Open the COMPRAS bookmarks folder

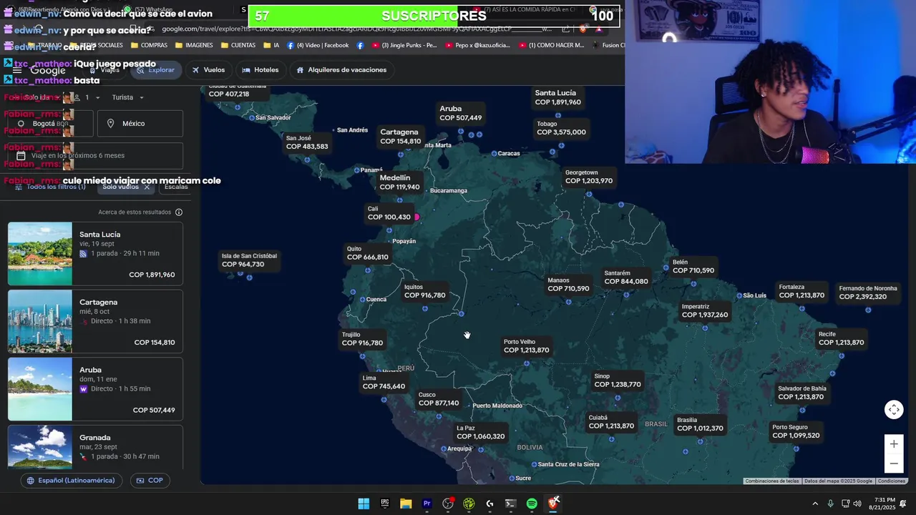point(148,45)
